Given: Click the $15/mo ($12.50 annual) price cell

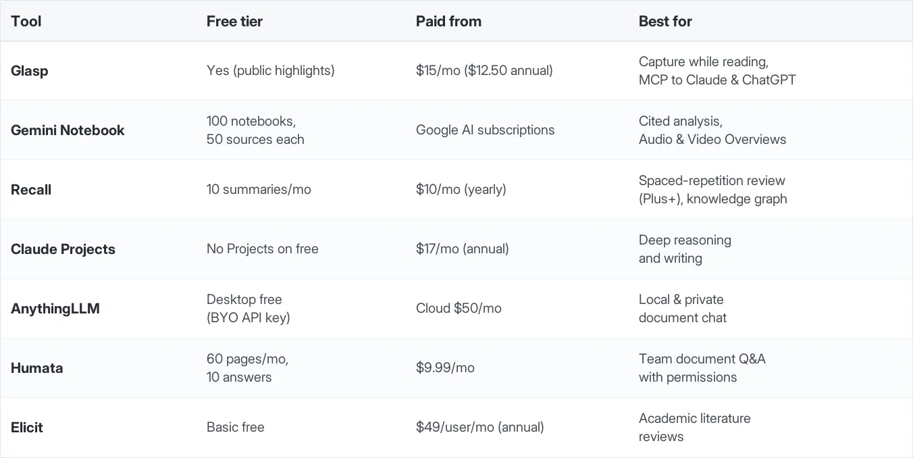Looking at the screenshot, I should click(484, 70).
